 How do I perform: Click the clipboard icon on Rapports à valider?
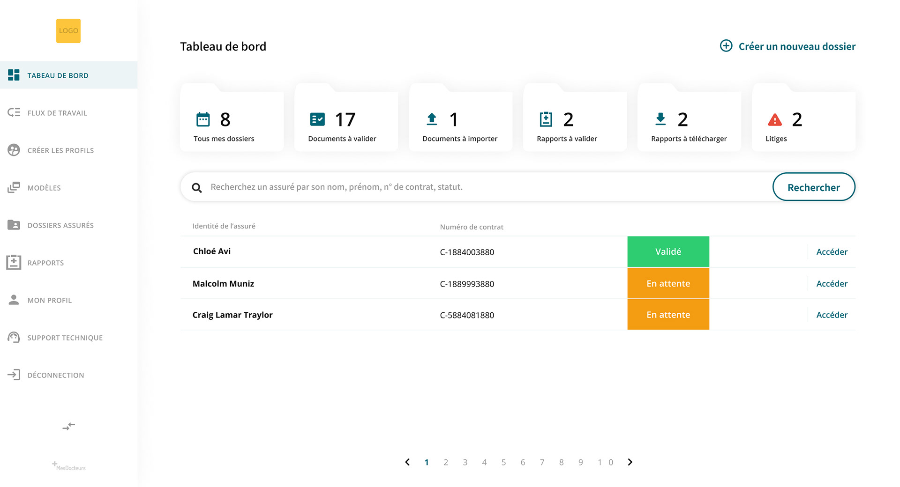pos(546,119)
